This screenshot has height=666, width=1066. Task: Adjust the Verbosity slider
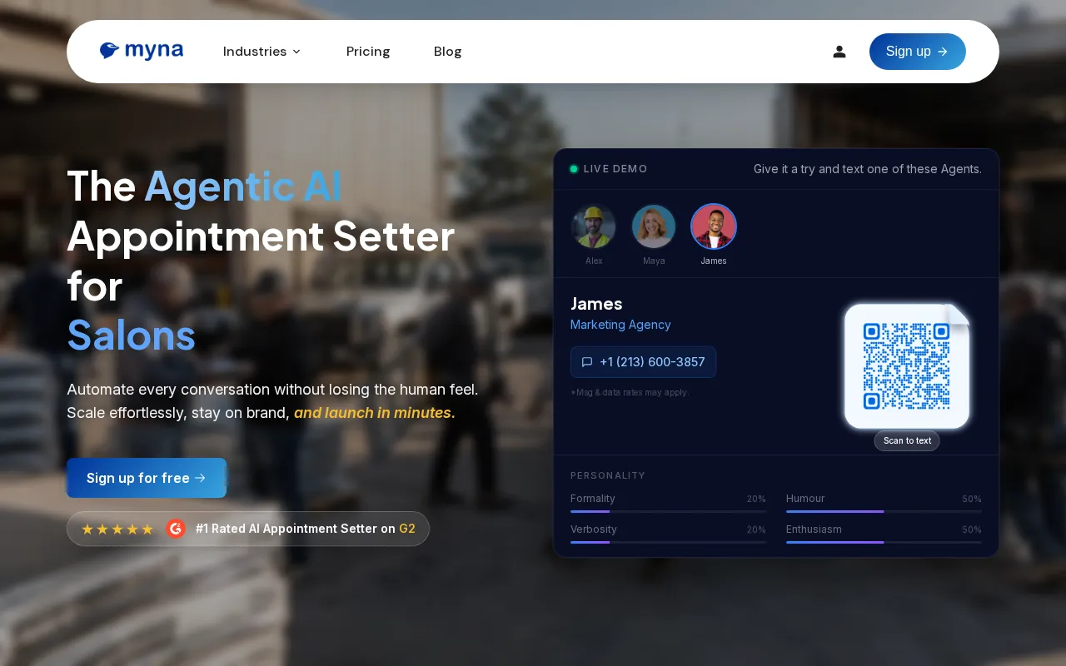[668, 542]
